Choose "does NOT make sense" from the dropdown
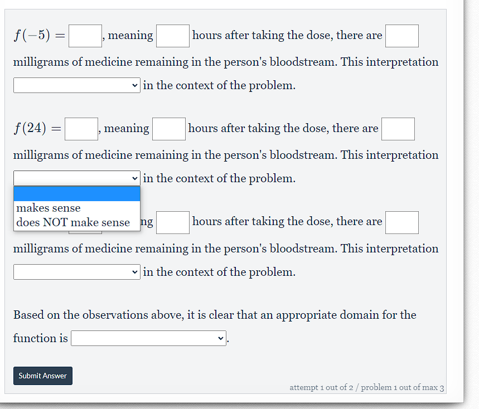Viewport: 479px width, 409px height. click(x=77, y=222)
